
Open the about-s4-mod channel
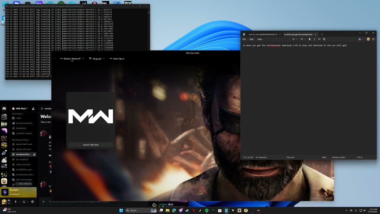[23, 149]
